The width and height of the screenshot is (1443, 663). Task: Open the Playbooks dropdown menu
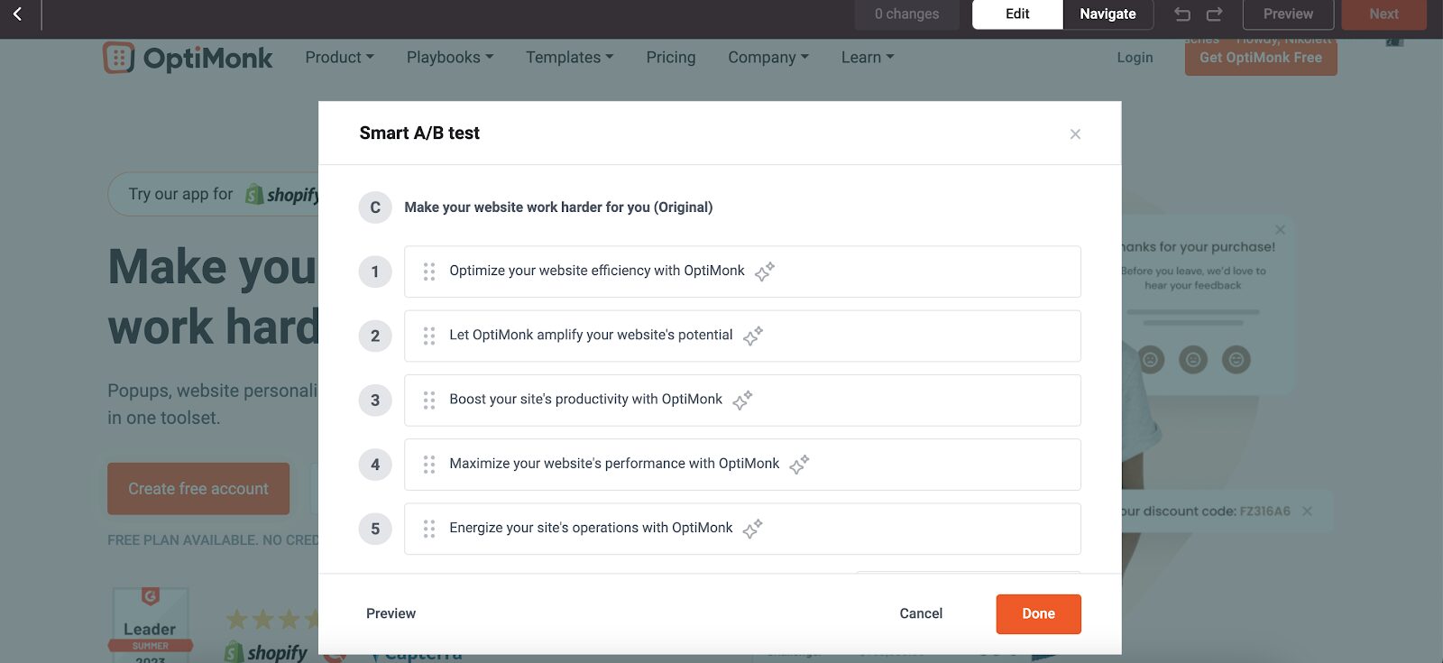(450, 58)
